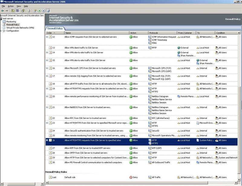The height and width of the screenshot is (186, 242).
Task: Click the Configuration tools icon in the tree
Action: pos(4,31)
